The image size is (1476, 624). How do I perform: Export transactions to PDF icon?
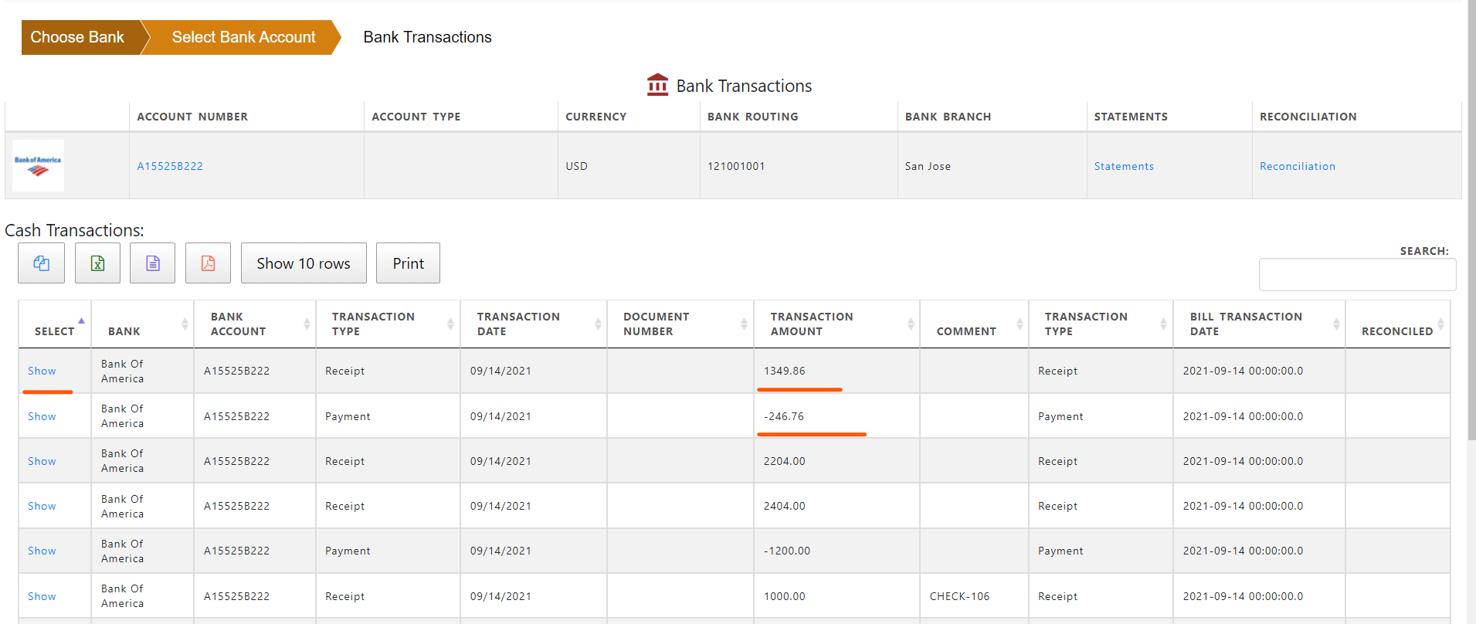coord(208,263)
